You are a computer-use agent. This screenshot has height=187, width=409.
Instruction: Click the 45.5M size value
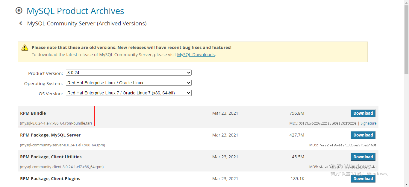(x=298, y=157)
